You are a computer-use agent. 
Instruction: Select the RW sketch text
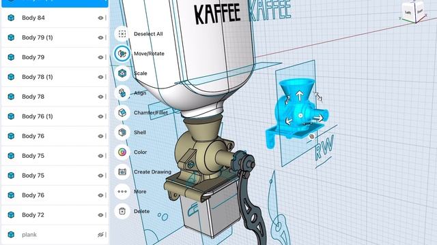coord(324,148)
